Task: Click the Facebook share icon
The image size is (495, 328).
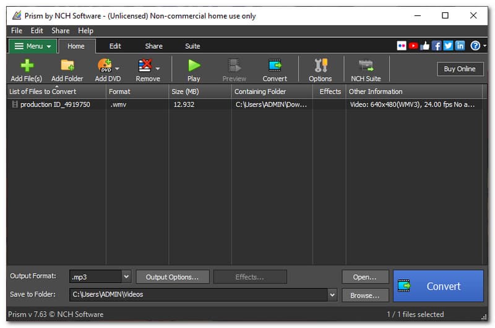Action: tap(437, 46)
